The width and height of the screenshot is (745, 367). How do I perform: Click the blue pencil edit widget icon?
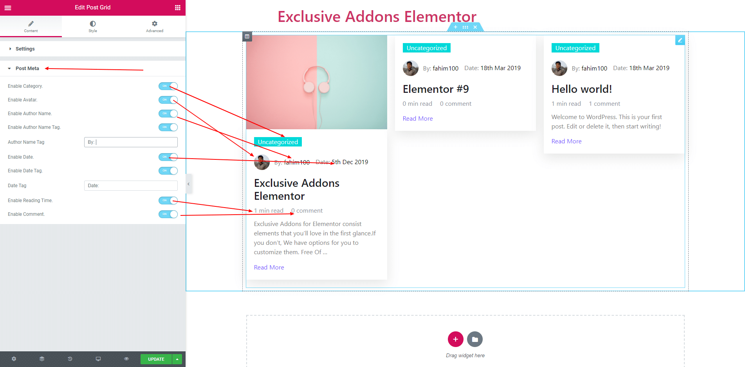tap(680, 40)
